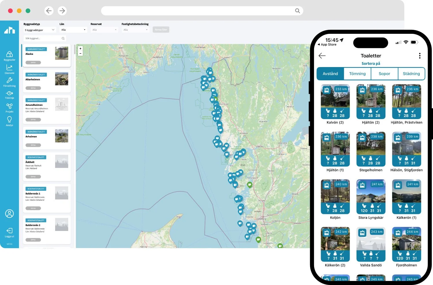Click Öppna button on Altarholmen card
433x285 pixels.
(33, 88)
